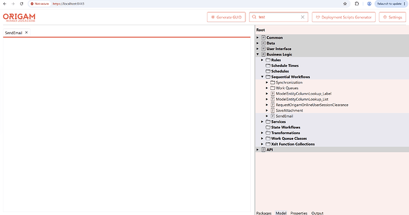Collapse the Sequential Workflows folder
The height and width of the screenshot is (215, 409).
click(x=263, y=77)
